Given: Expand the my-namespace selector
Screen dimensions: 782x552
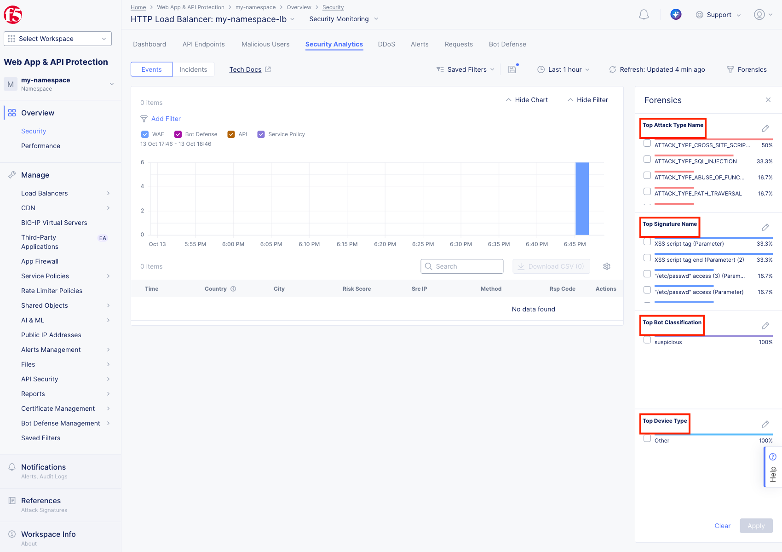Looking at the screenshot, I should (x=61, y=84).
